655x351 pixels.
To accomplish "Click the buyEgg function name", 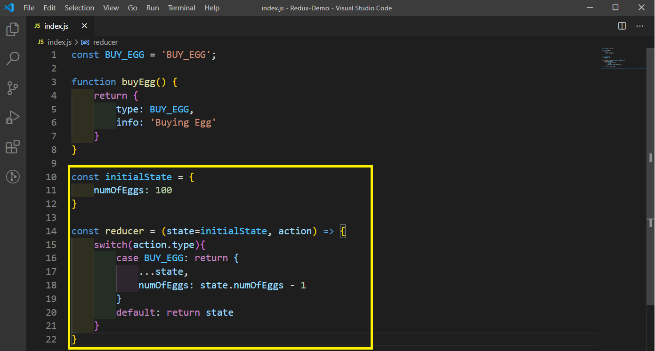I will pos(138,82).
